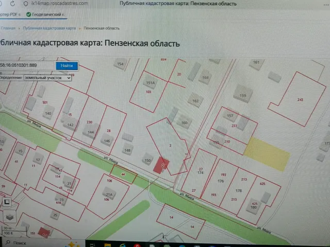Open File Explorer from the taskbar
The height and width of the screenshot is (247, 330).
[x=108, y=245]
